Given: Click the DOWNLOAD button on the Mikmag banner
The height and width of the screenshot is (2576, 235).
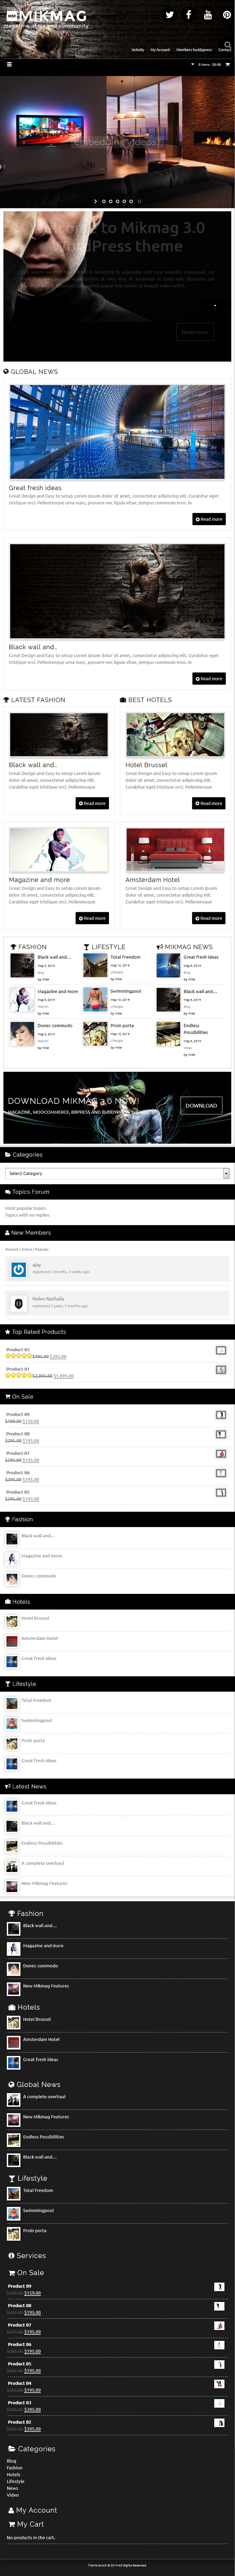Looking at the screenshot, I should (x=201, y=1105).
